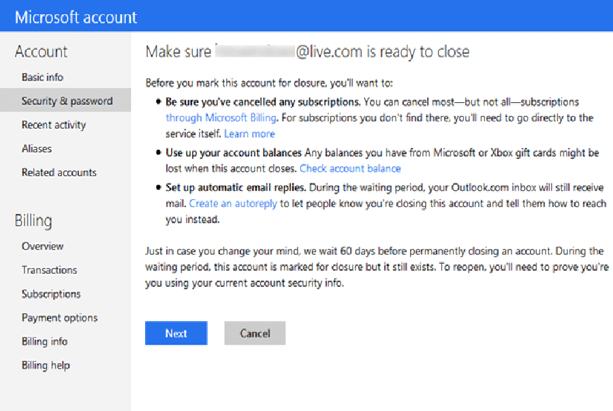Open Basic info in the sidebar
Screen dimensions: 613x411
click(42, 77)
